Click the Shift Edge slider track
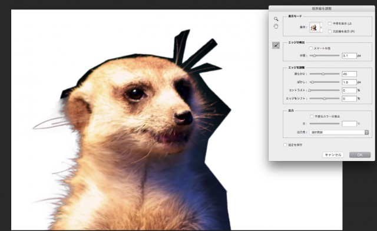The image size is (377, 231). pyautogui.click(x=325, y=98)
